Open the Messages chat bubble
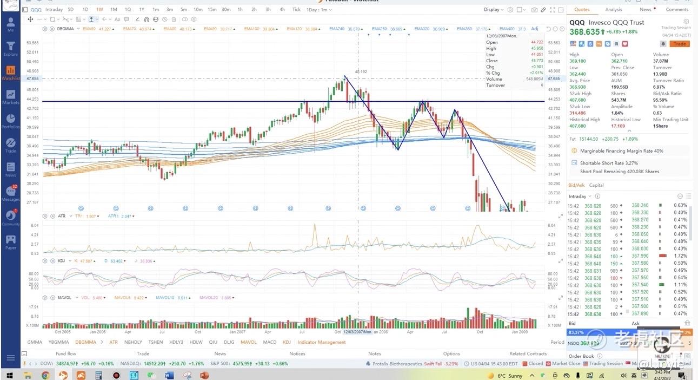 click(10, 193)
